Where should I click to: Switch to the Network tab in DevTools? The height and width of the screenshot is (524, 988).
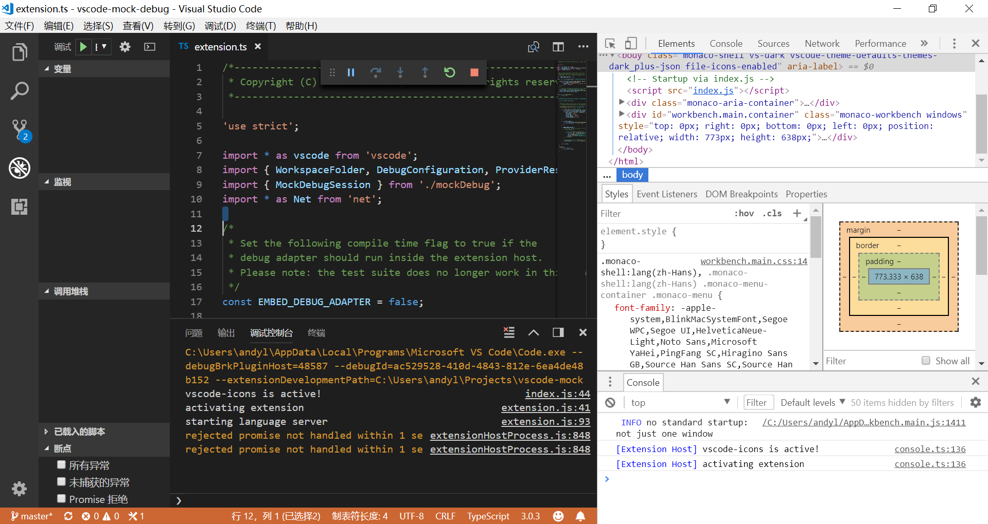tap(822, 43)
